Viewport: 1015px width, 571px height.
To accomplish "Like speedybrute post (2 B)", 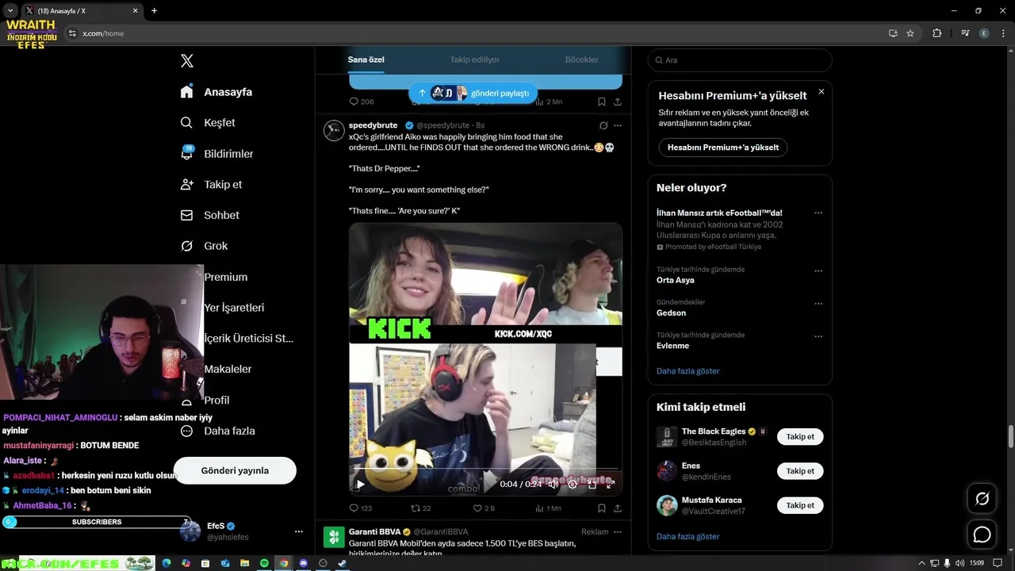I will pos(484,508).
